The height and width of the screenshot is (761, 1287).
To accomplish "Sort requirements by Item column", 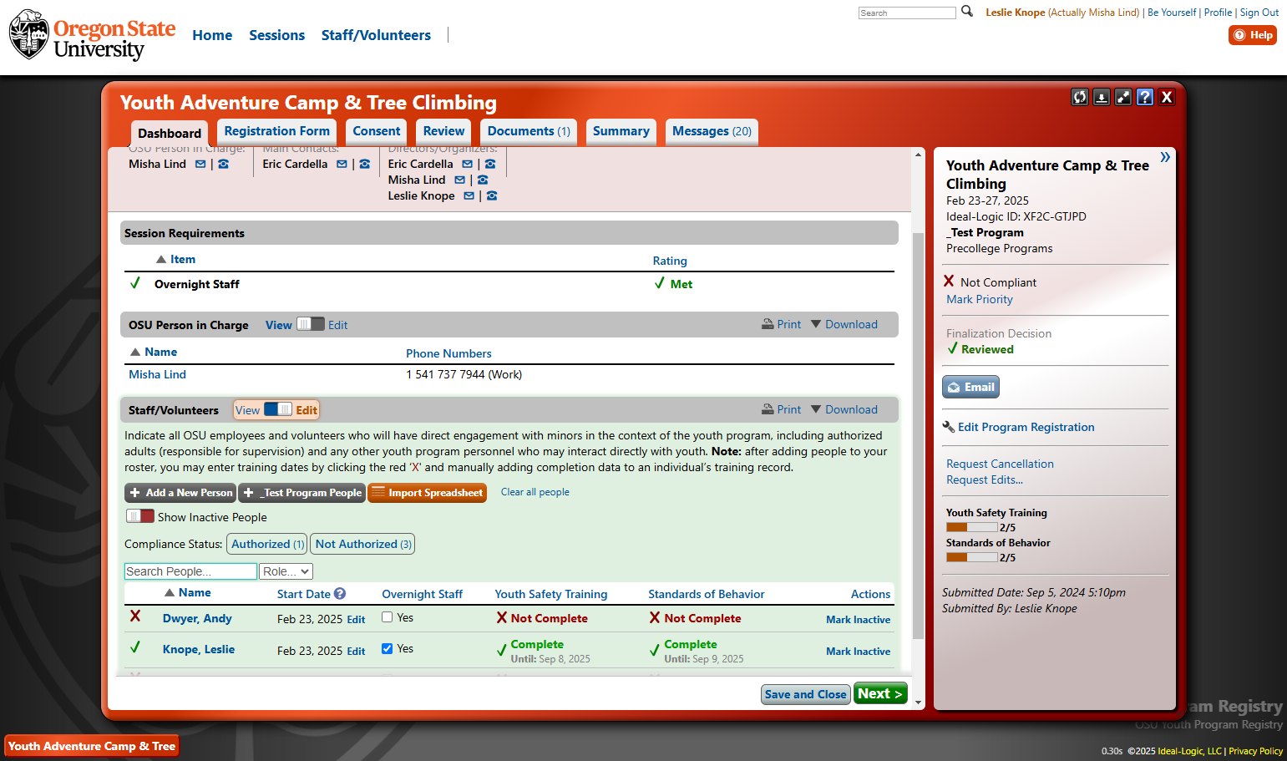I will coord(175,259).
